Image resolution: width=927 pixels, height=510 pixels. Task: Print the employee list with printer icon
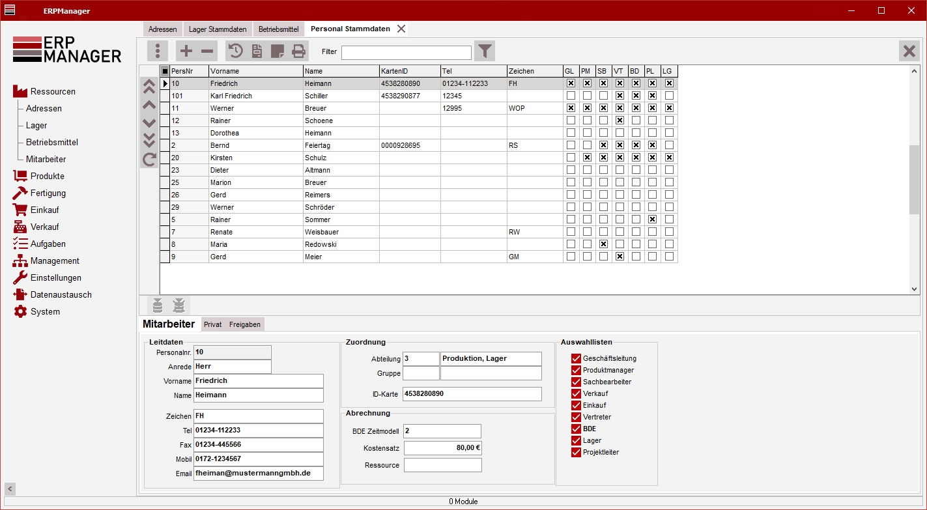(298, 51)
